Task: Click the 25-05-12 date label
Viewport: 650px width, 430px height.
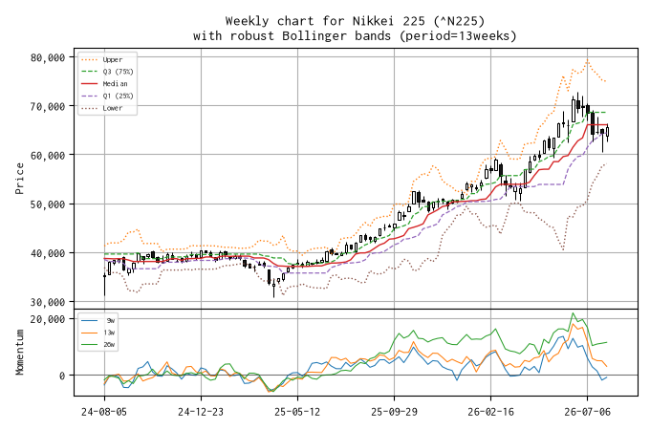Action: tap(297, 412)
